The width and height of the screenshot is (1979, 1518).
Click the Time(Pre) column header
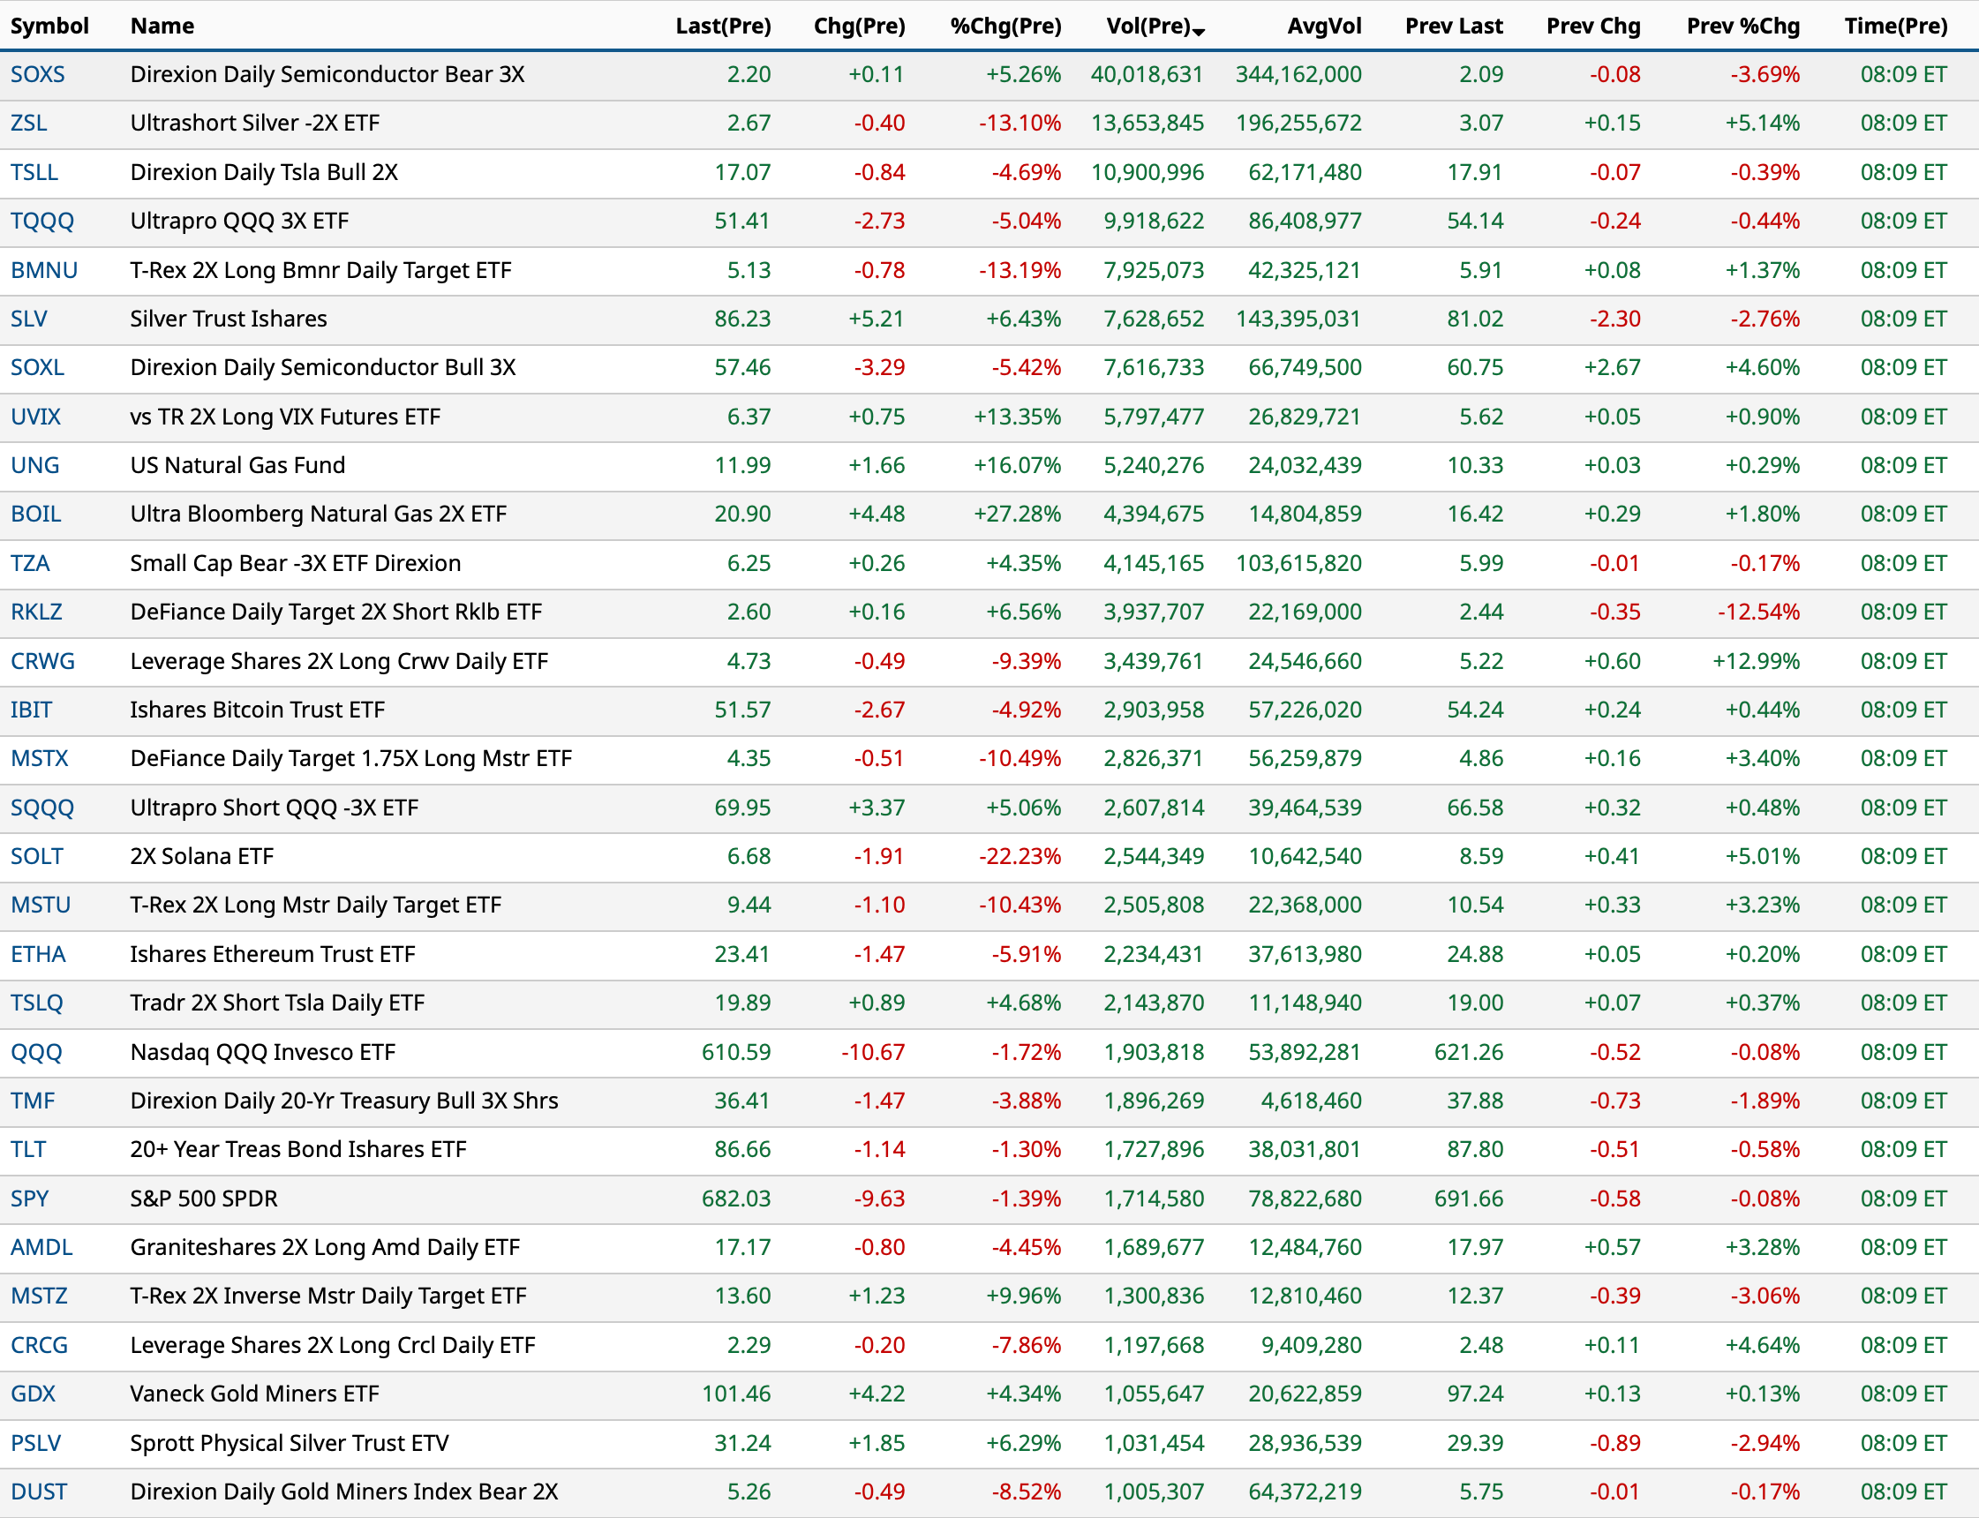click(x=1895, y=26)
